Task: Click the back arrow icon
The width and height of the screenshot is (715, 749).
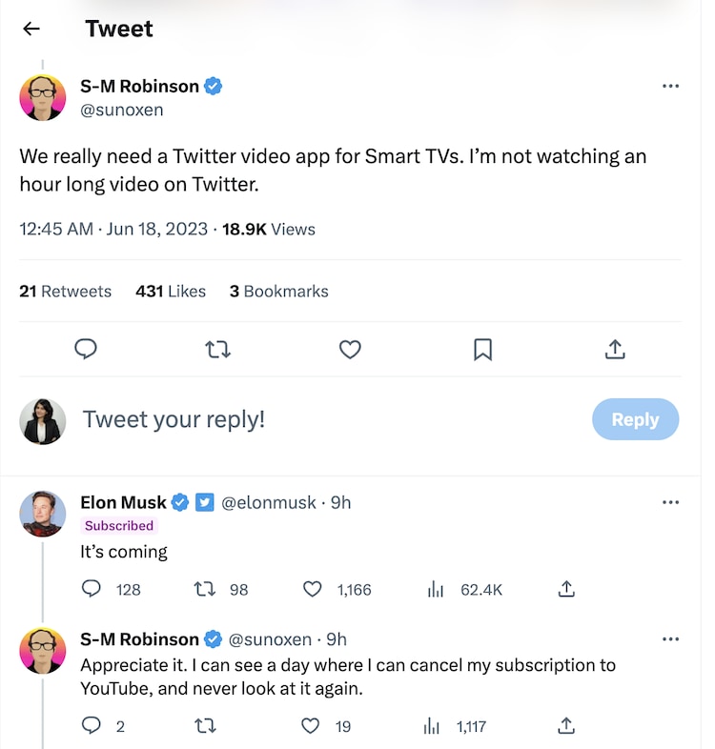Action: [x=31, y=29]
